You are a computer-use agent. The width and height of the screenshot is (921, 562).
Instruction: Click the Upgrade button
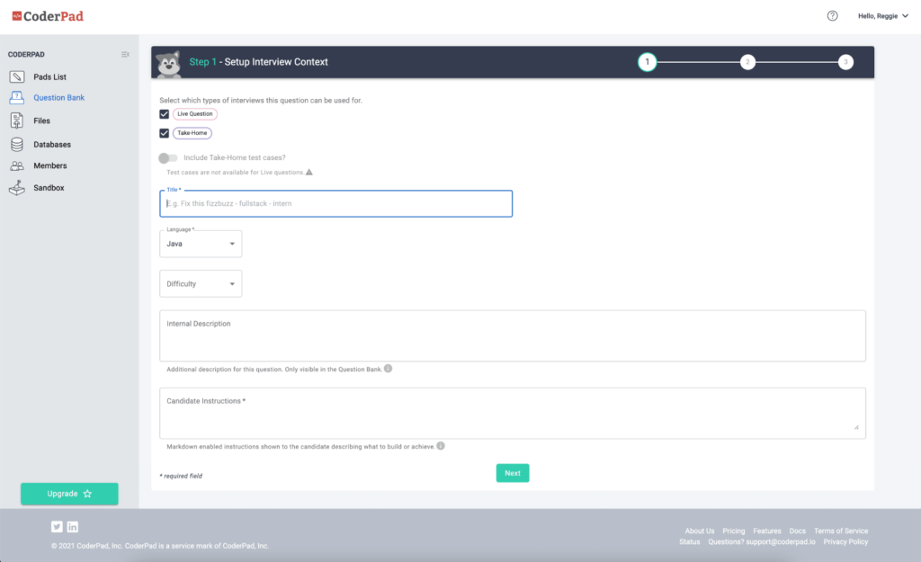coord(69,494)
